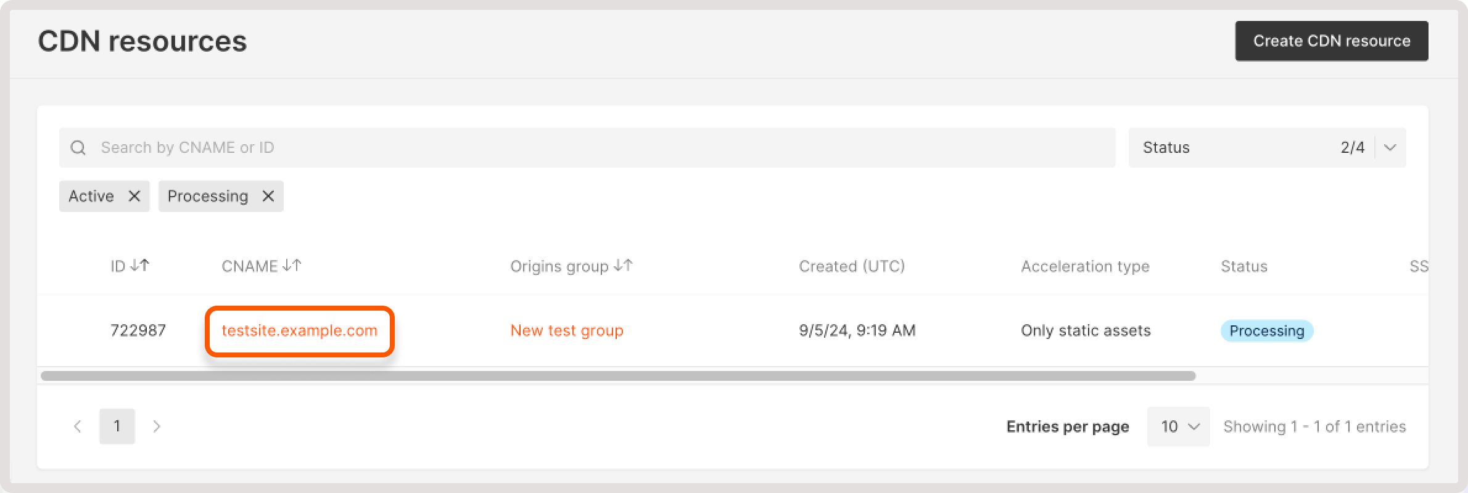Select page 1 in pagination

point(117,426)
